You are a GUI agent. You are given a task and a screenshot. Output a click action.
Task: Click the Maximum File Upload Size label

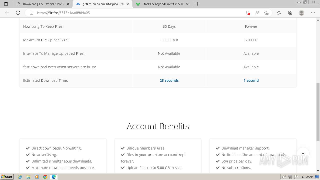point(46,40)
